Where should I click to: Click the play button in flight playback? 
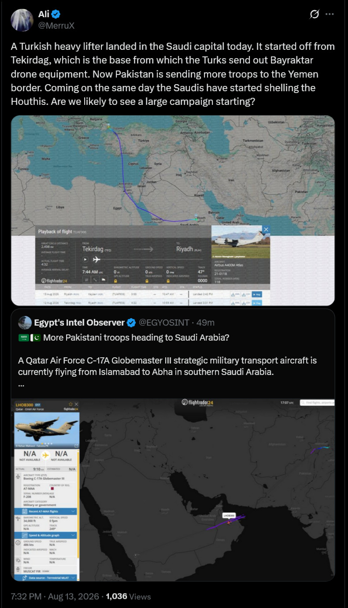tap(85, 260)
